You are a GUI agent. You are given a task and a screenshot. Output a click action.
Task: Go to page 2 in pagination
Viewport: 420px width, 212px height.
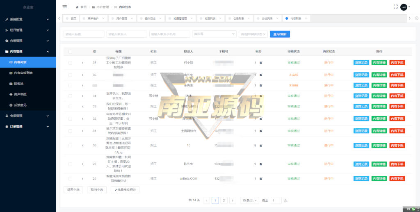[224, 201]
